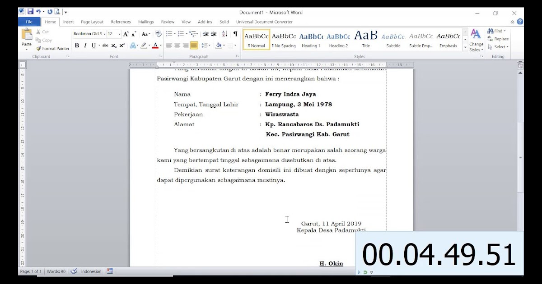Open Change Styles dropdown
Viewport: 542px width, 284px height.
click(x=476, y=40)
